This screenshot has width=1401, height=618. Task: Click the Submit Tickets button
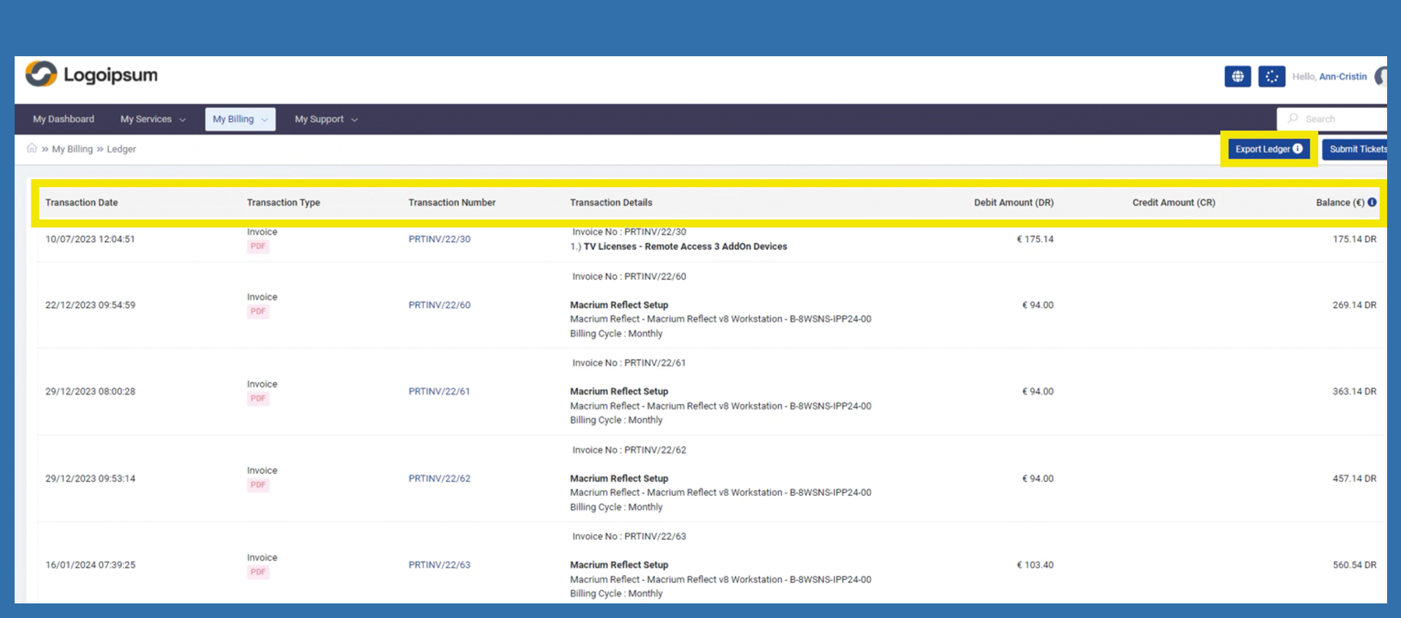(x=1356, y=149)
